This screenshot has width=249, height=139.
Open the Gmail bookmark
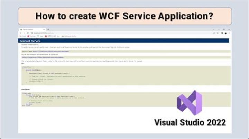coord(23,36)
